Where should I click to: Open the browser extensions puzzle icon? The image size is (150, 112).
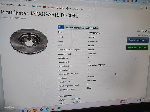[147, 8]
